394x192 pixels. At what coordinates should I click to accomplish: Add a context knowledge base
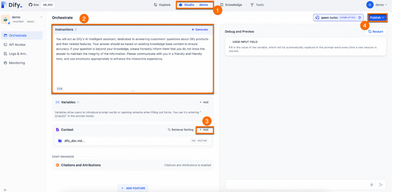point(204,130)
